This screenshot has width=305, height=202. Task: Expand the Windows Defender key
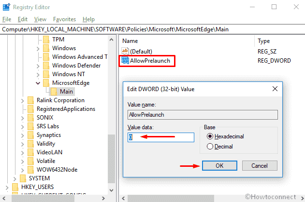38,66
